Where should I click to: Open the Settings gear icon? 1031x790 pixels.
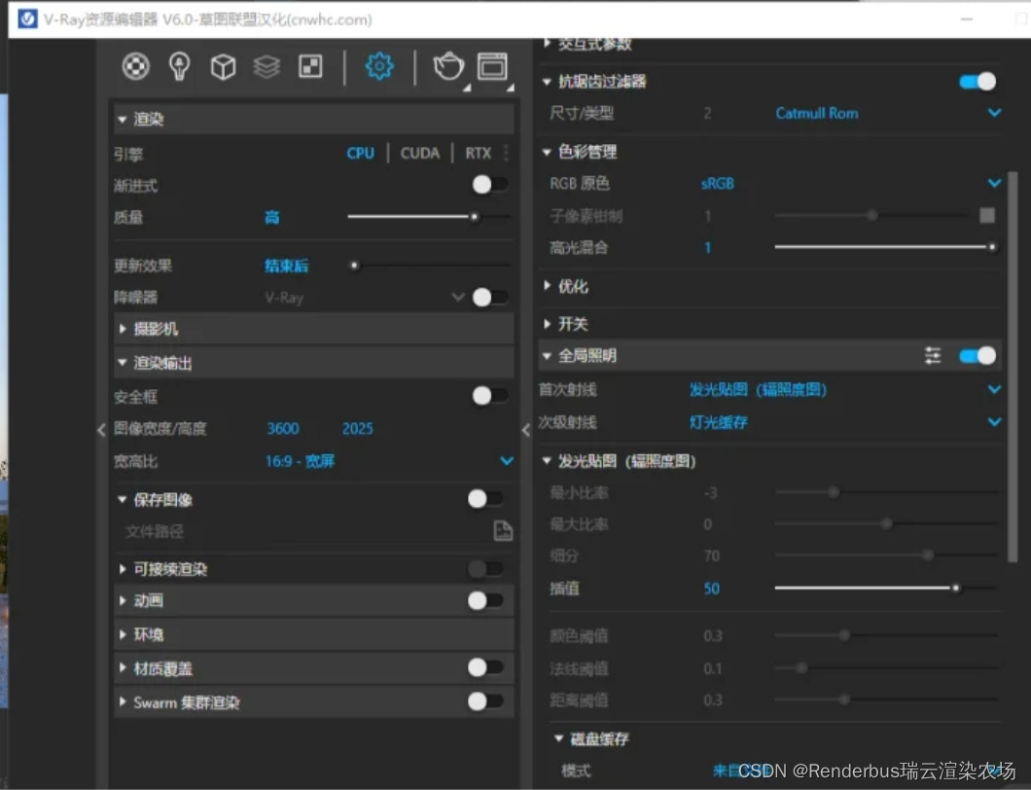(379, 66)
